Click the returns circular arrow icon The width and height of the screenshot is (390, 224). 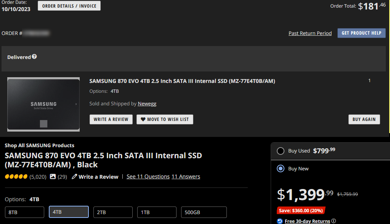coord(280,221)
